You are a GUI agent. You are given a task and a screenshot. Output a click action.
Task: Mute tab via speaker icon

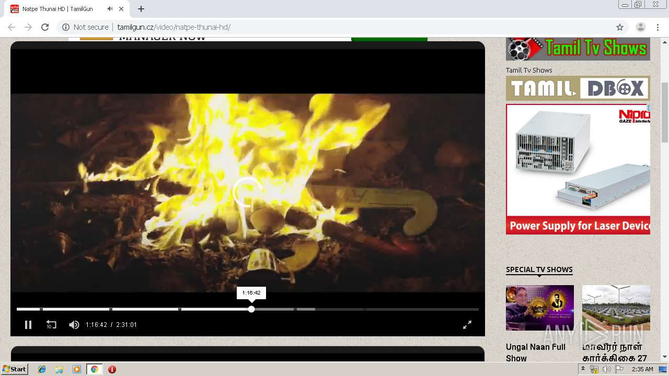click(110, 9)
